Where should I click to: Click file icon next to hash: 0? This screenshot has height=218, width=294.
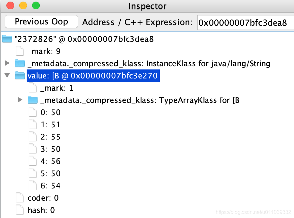click(20, 210)
